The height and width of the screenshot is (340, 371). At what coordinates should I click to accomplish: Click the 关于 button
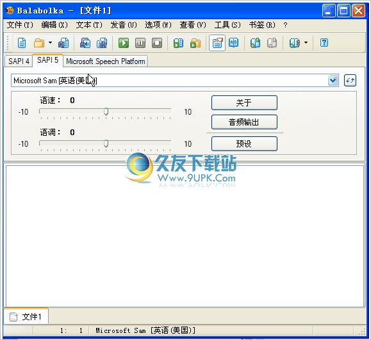click(244, 102)
